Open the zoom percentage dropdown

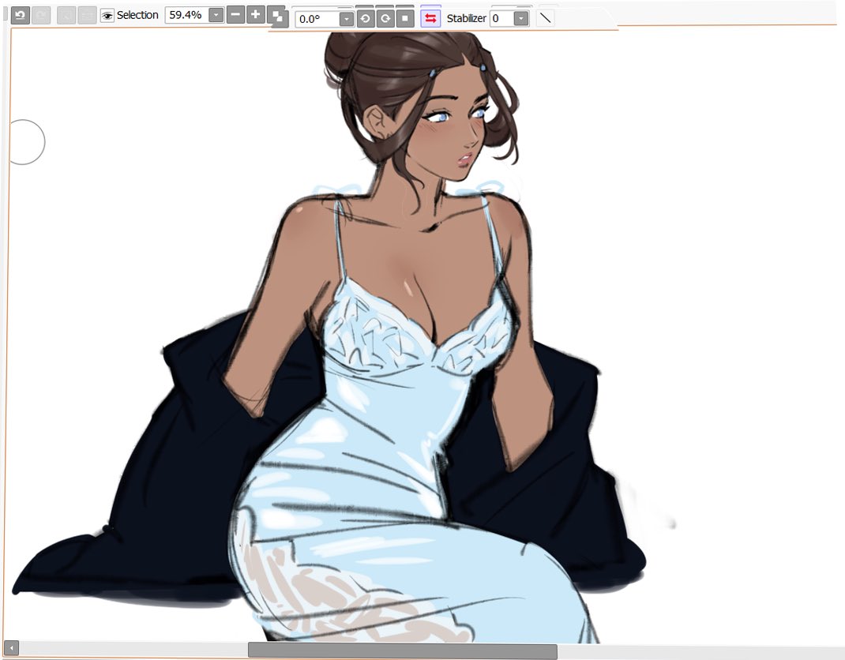[x=216, y=15]
